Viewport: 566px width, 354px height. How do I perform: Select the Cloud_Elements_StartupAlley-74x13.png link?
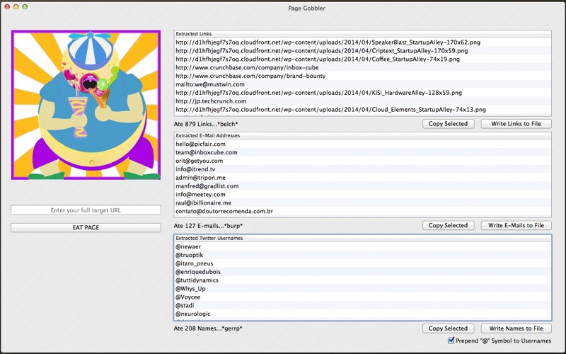pyautogui.click(x=362, y=110)
